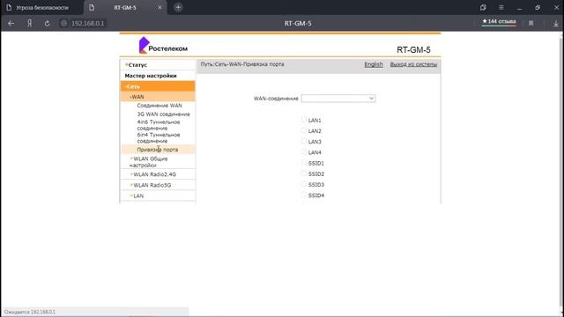
Task: Click the WAN-соединение label
Action: (x=276, y=99)
